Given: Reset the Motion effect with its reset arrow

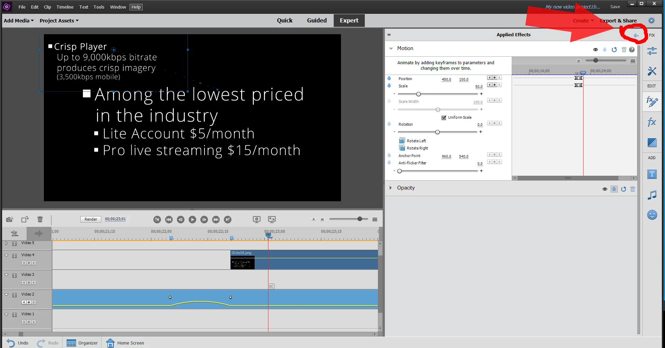Looking at the screenshot, I should coord(614,50).
